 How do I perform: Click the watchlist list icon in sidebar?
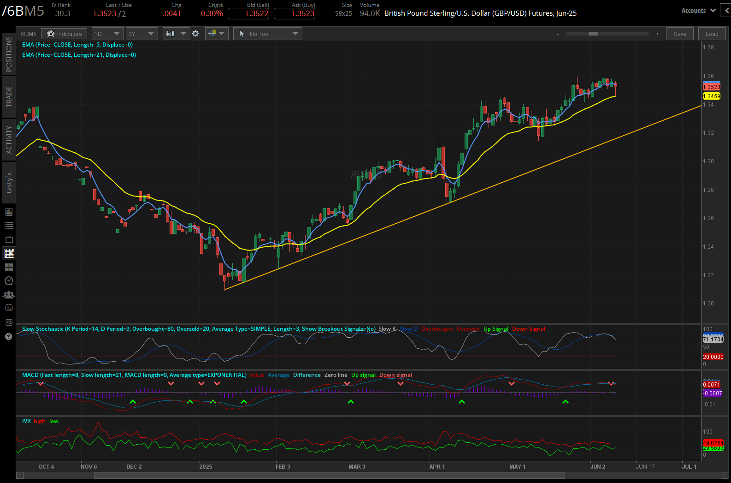9,226
